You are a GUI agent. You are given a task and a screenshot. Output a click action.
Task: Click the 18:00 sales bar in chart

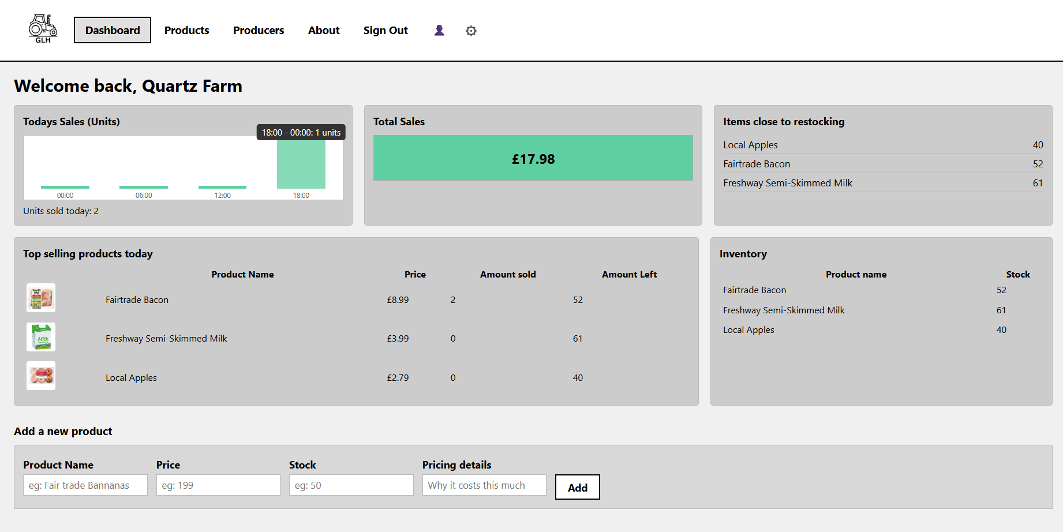[301, 164]
